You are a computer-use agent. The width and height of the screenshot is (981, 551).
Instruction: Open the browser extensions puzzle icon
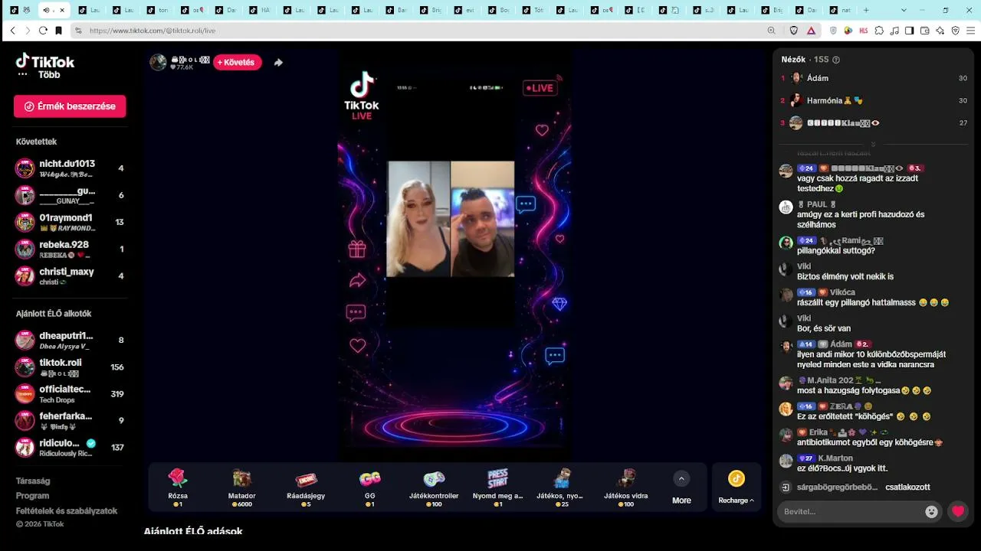pyautogui.click(x=878, y=31)
